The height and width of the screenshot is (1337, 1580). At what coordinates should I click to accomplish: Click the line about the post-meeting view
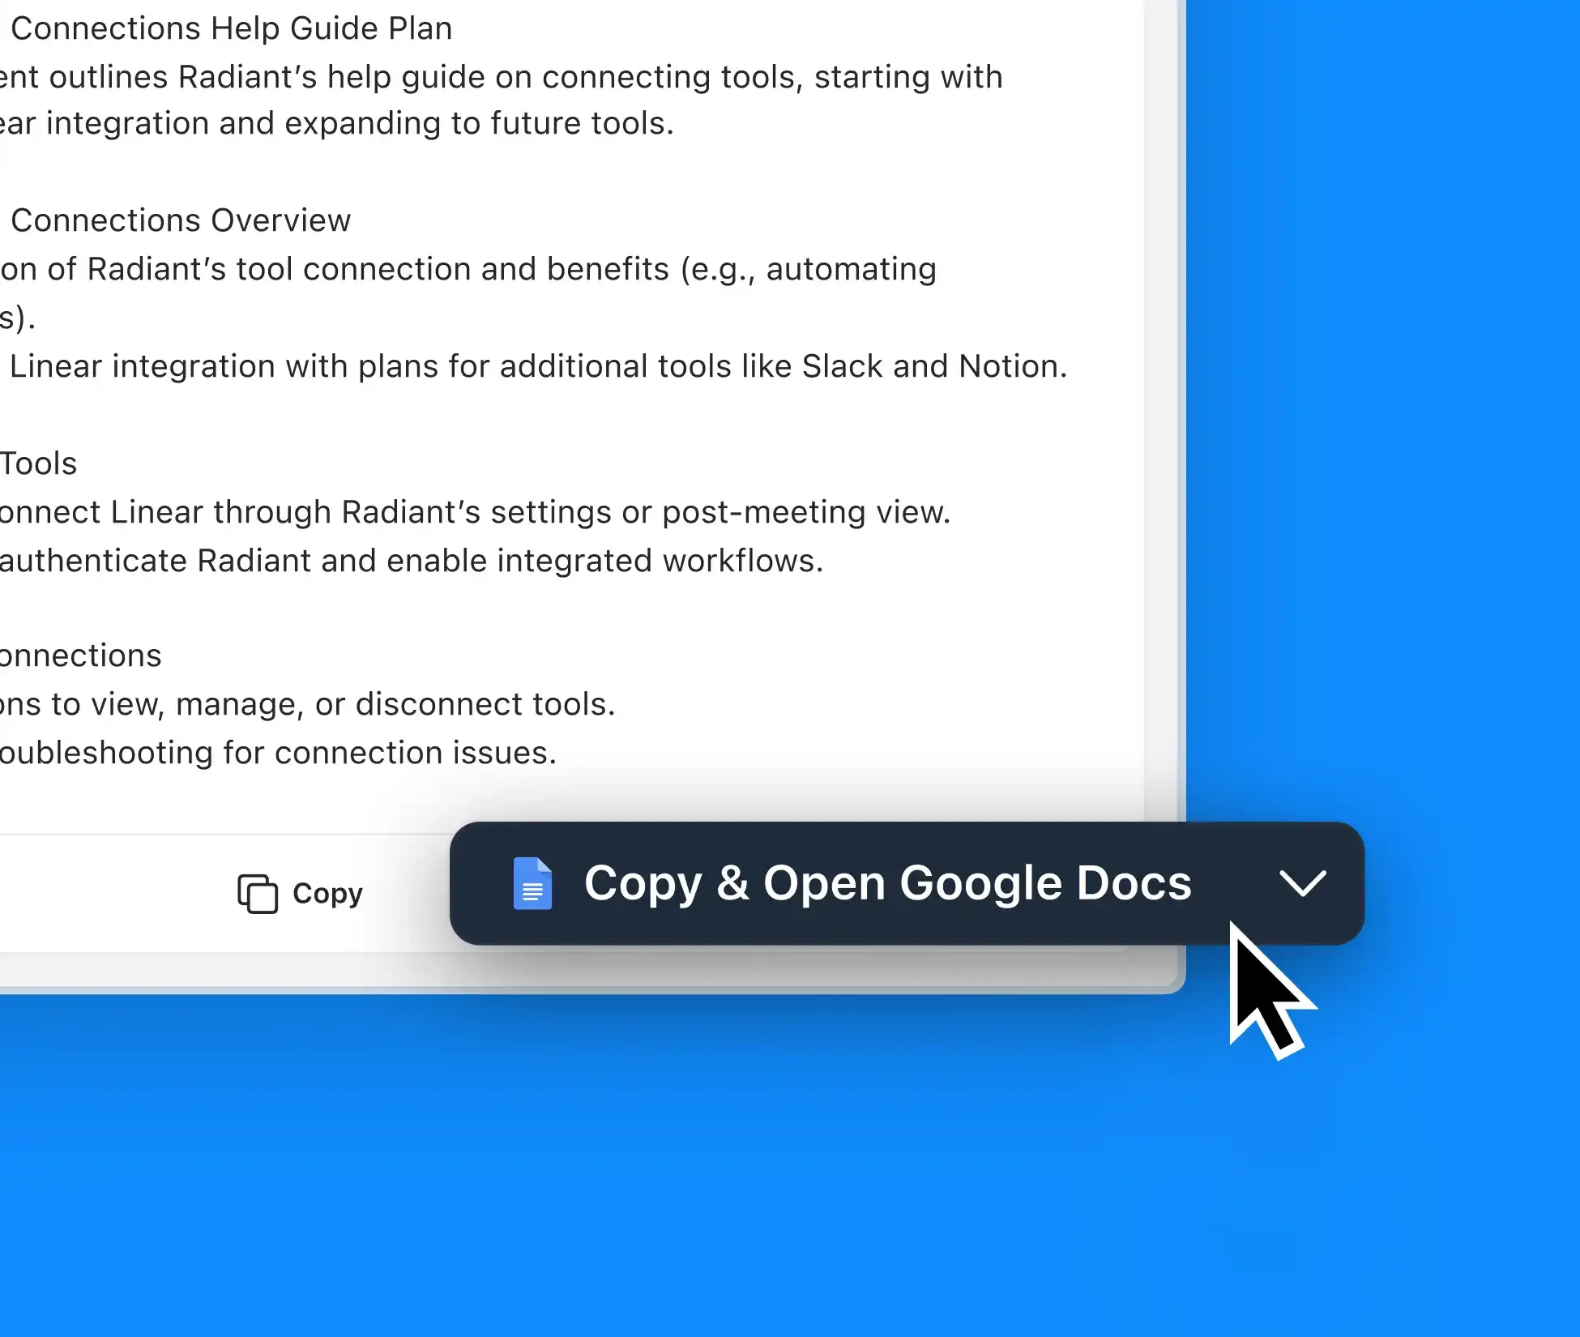(x=475, y=512)
